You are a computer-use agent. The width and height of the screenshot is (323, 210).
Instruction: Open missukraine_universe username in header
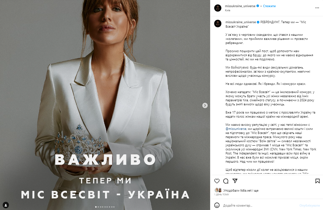click(240, 6)
